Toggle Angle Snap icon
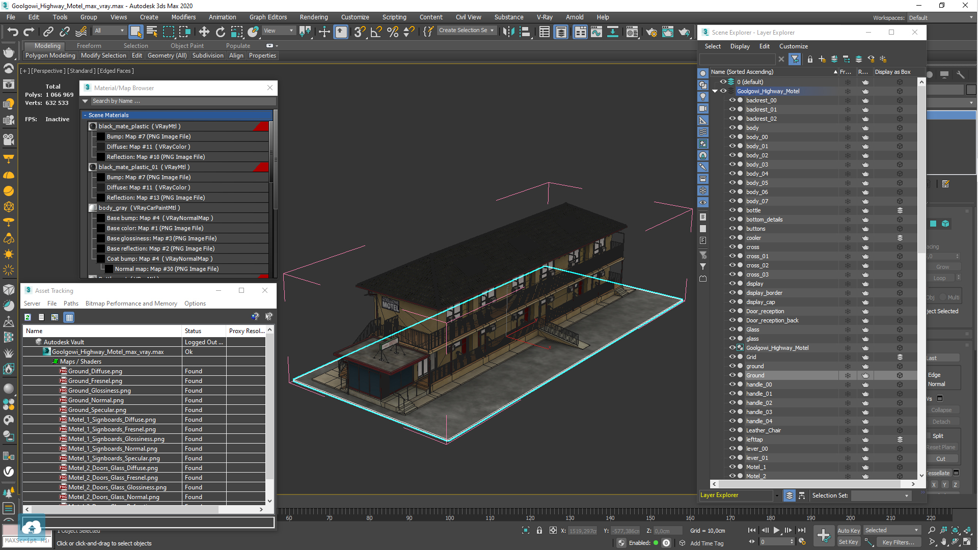This screenshot has height=550, width=978. (x=376, y=32)
